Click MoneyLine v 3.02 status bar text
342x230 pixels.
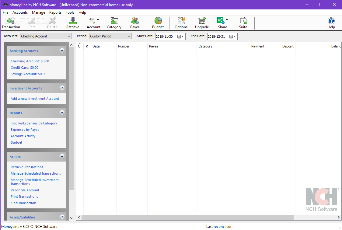pos(29,227)
